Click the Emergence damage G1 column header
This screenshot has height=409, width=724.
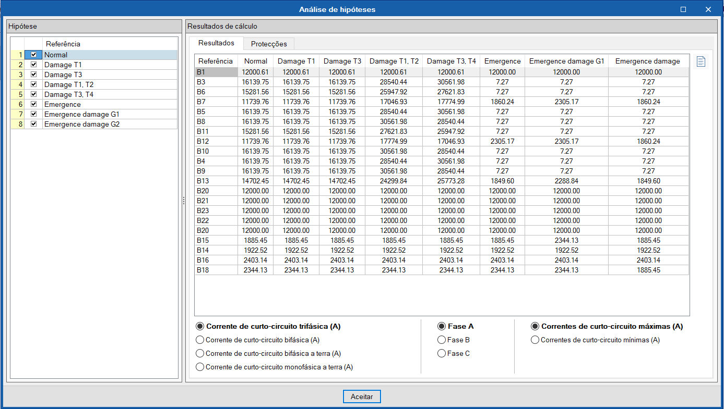[x=567, y=61]
